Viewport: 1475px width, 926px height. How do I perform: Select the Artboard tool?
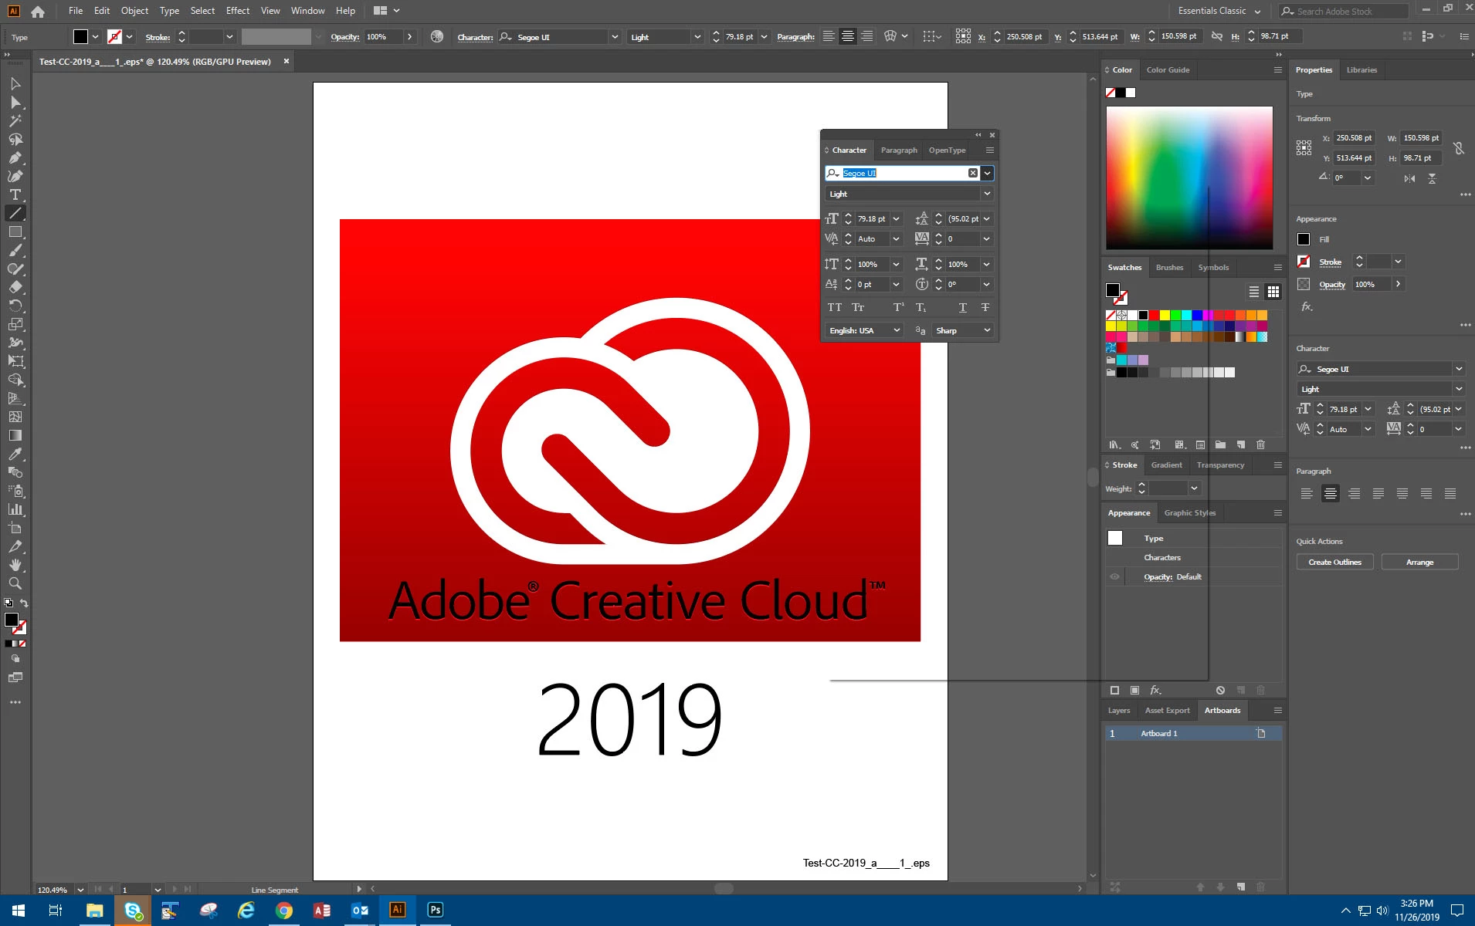point(15,528)
